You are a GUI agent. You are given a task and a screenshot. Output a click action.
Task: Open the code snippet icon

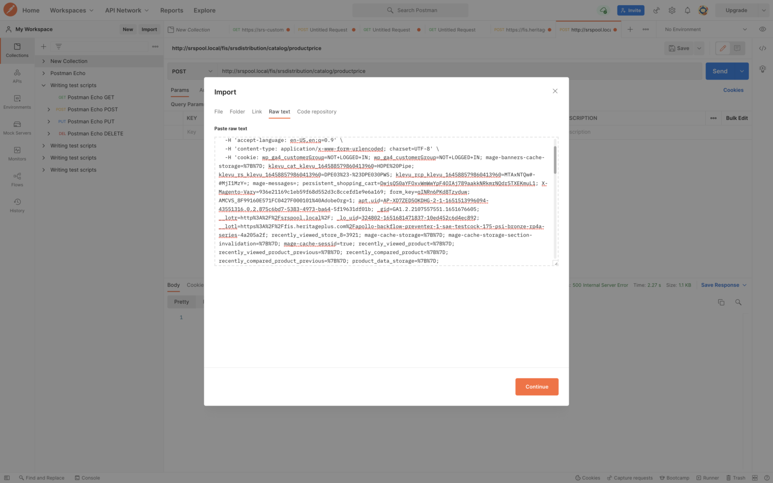[x=762, y=48]
